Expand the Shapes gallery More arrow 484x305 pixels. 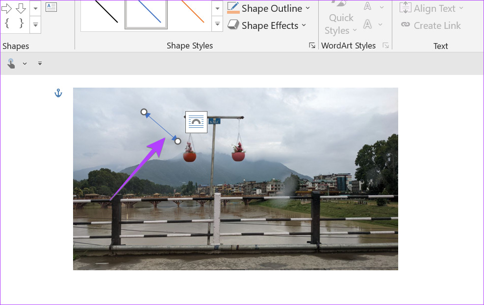(35, 23)
